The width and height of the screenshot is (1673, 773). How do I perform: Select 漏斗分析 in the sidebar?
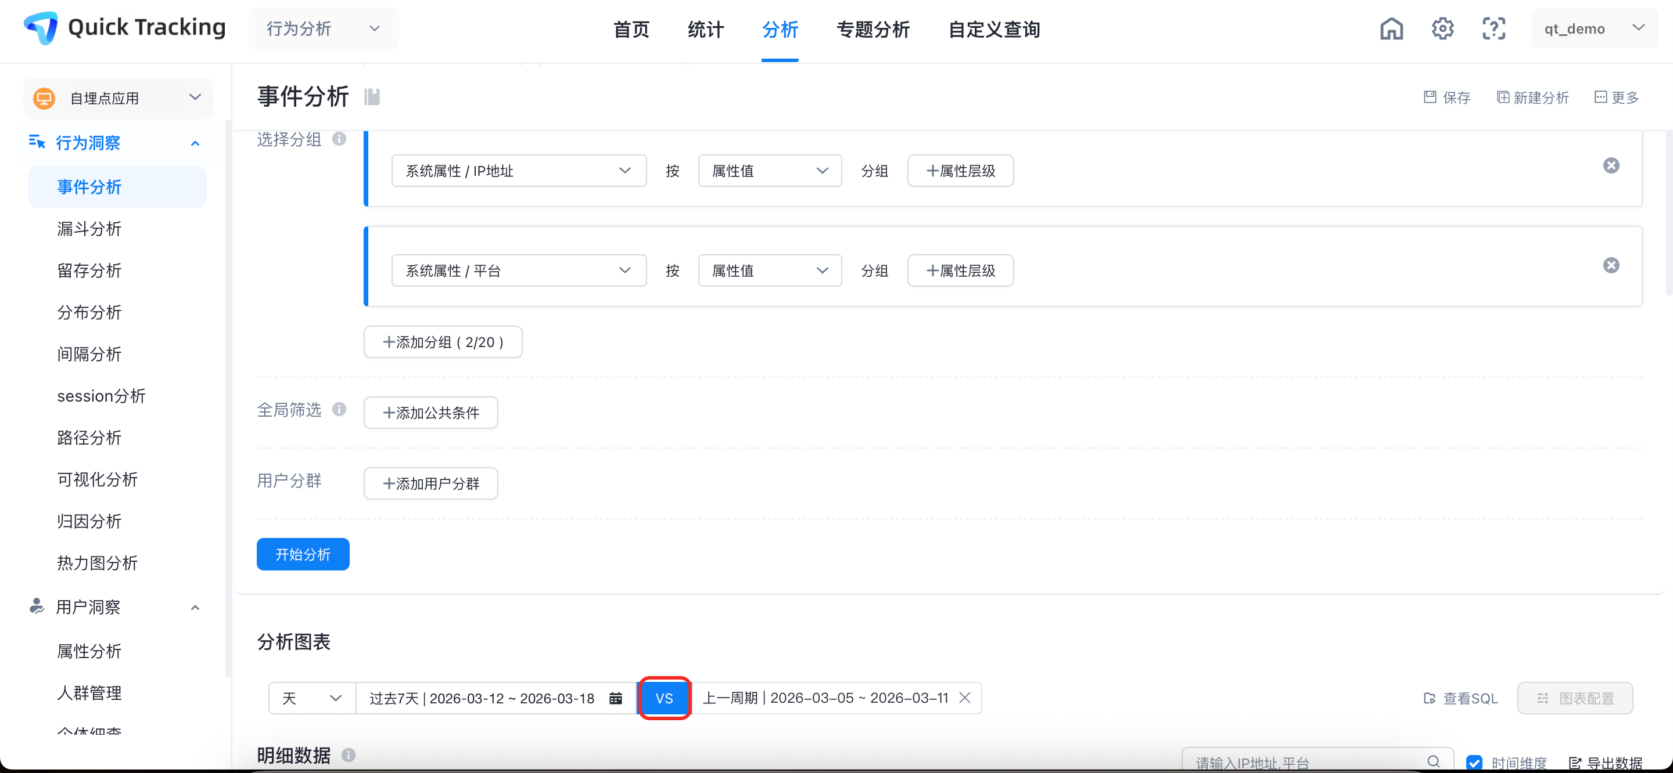point(89,229)
